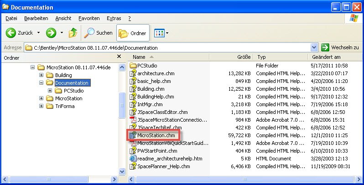The image size is (364, 185).
Task: Click the JSpaceTechRef.chm file name
Action: click(x=160, y=128)
